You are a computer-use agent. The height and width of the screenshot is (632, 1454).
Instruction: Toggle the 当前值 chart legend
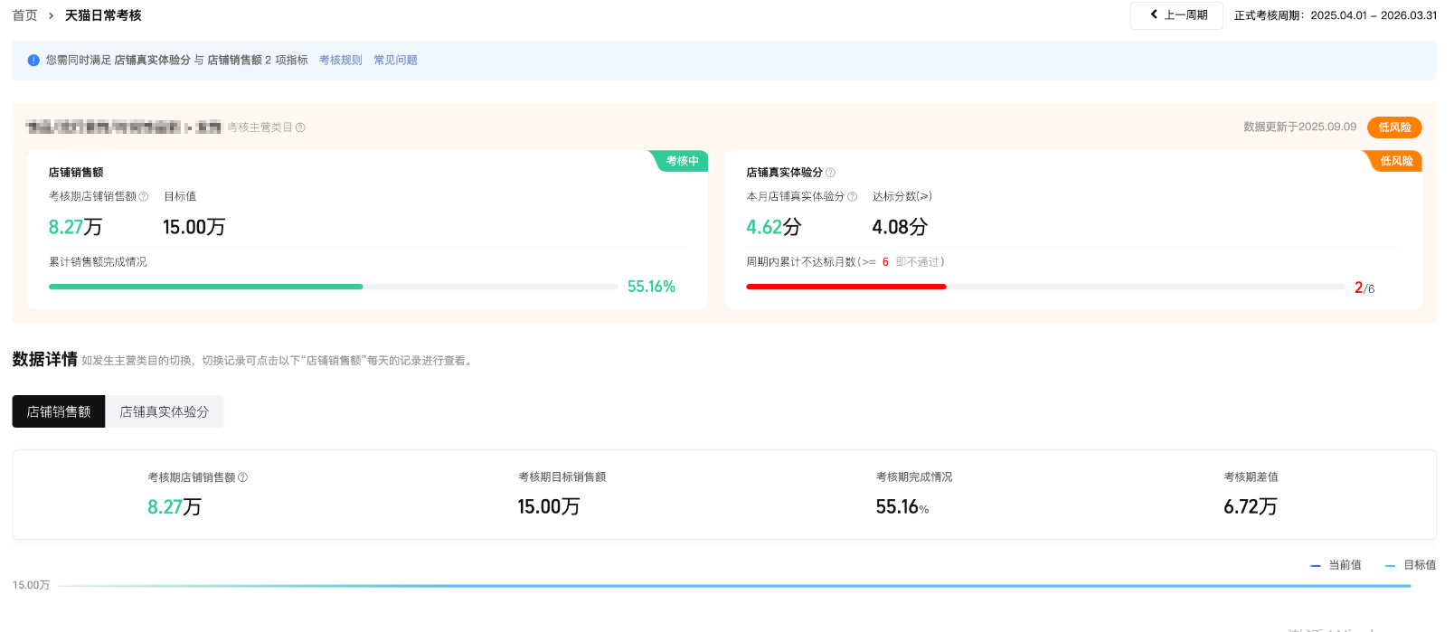click(1336, 565)
